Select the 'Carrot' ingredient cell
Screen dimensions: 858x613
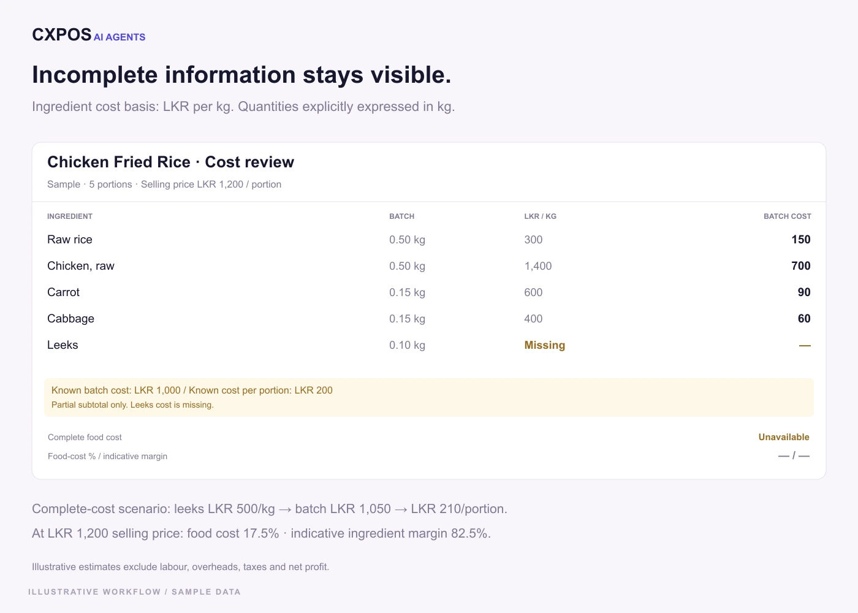[64, 292]
